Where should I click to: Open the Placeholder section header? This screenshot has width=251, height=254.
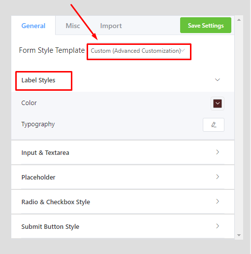[x=123, y=177]
